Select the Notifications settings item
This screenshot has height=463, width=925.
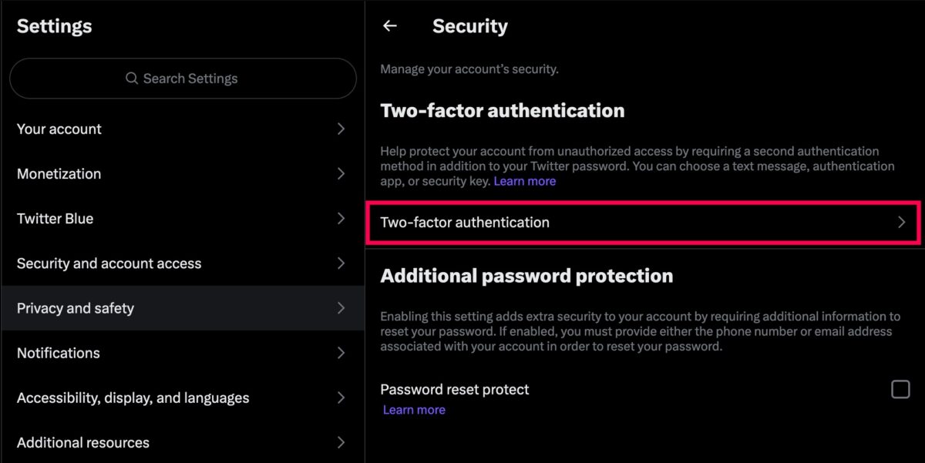coord(182,353)
